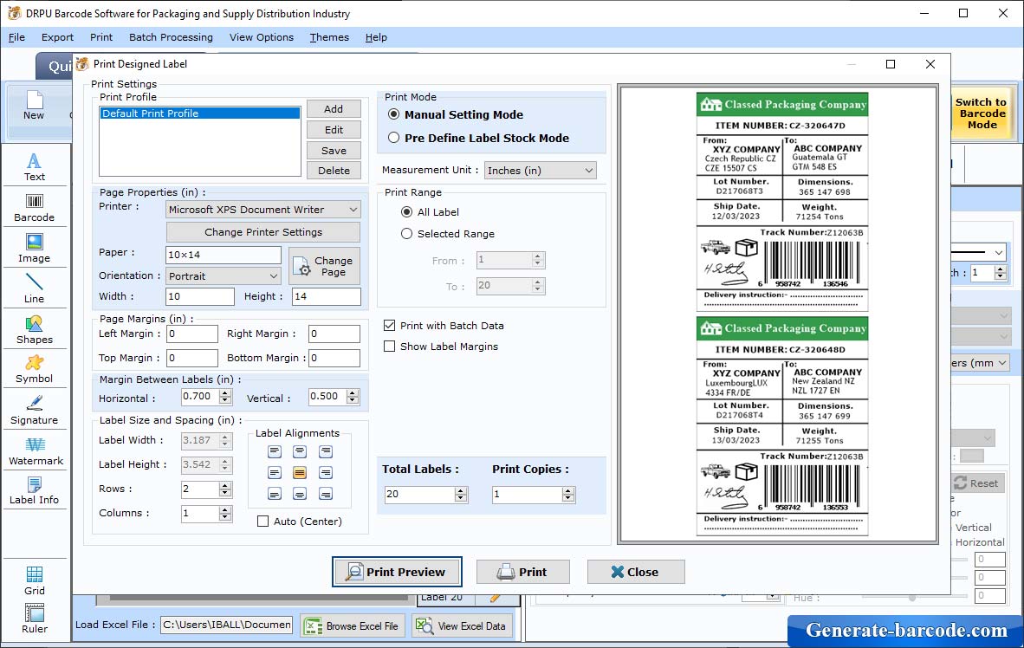Select the Signature tool
The image size is (1024, 648).
point(34,411)
